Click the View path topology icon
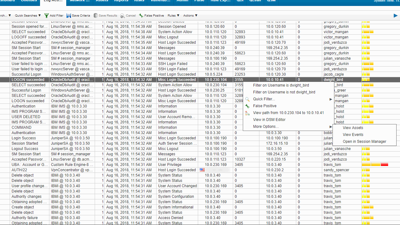Viewport: 400px width, 225px height. [x=247, y=113]
